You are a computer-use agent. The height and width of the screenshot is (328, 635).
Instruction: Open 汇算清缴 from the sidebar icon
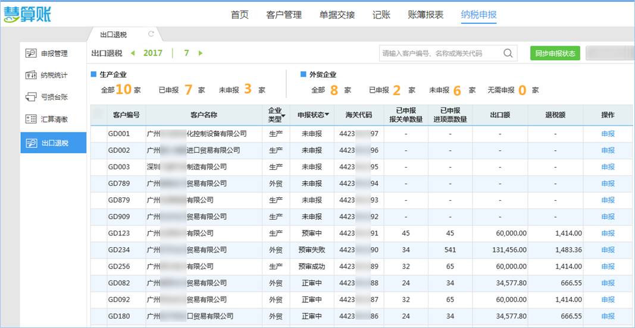coord(32,119)
